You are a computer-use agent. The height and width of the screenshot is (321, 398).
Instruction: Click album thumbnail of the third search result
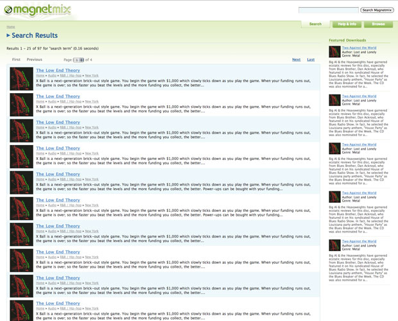point(22,131)
